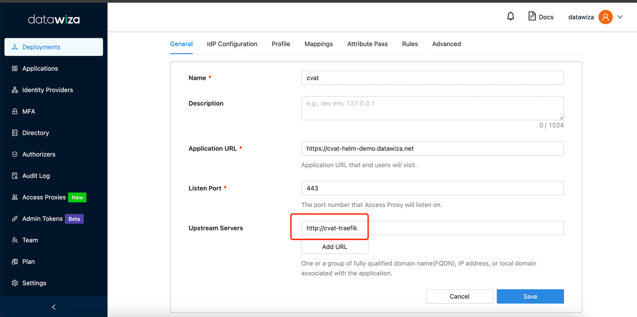Click the Admin Tokens key icon
Image resolution: width=637 pixels, height=317 pixels.
tap(15, 218)
